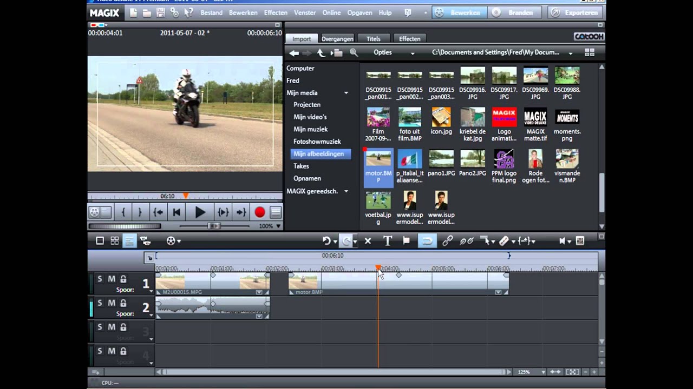Image resolution: width=693 pixels, height=389 pixels.
Task: Switch to the Titels tab
Action: pyautogui.click(x=374, y=39)
